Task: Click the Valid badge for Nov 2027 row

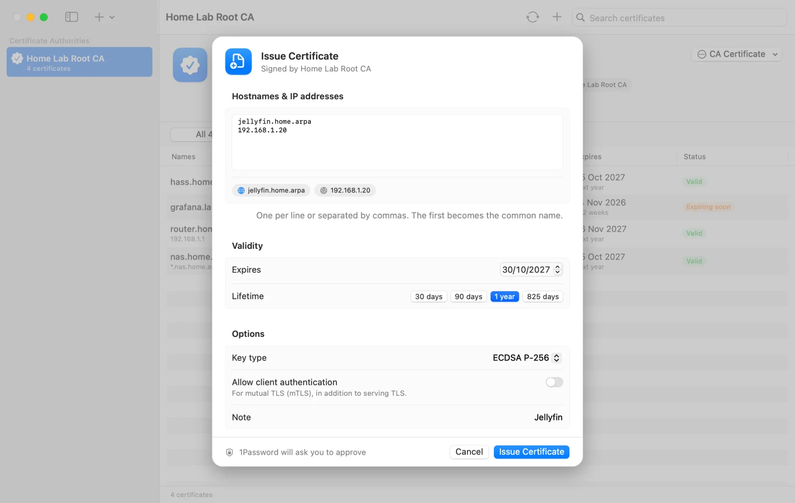Action: coord(694,233)
